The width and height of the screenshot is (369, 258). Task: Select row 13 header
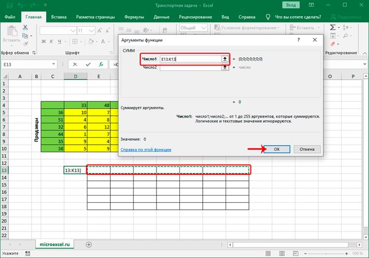[x=4, y=170]
